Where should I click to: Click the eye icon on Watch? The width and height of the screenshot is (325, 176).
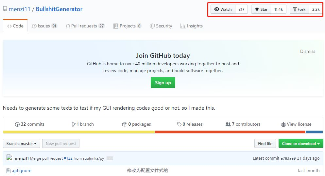point(216,9)
